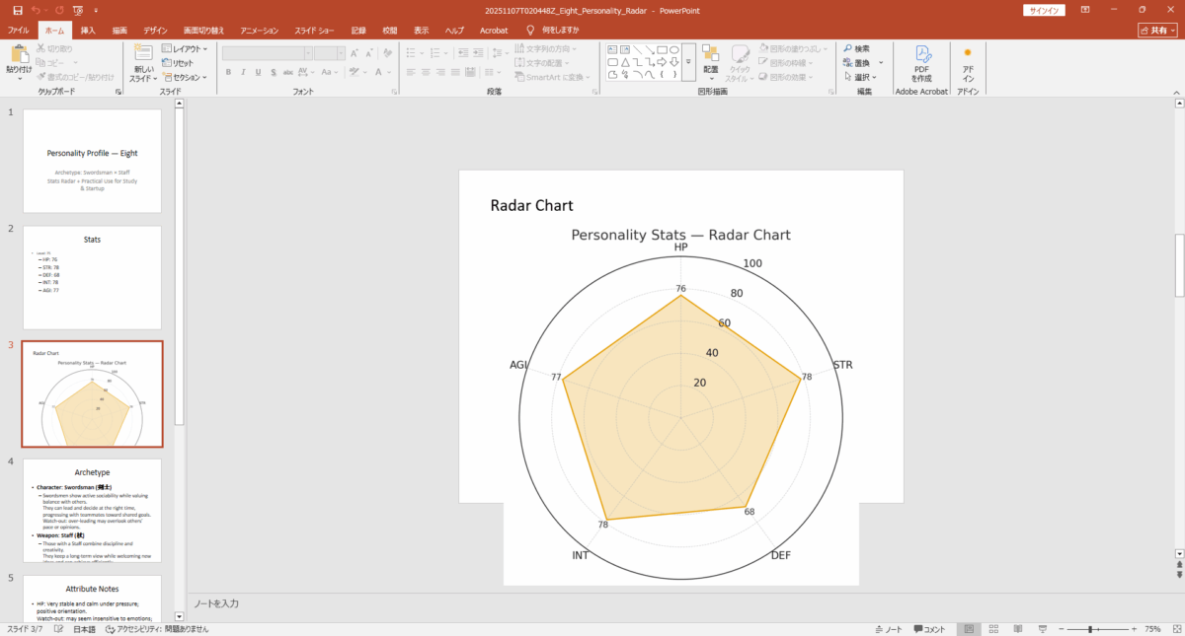Open the Layout (レイアウト) dropdown
1185x636 pixels.
pos(185,47)
